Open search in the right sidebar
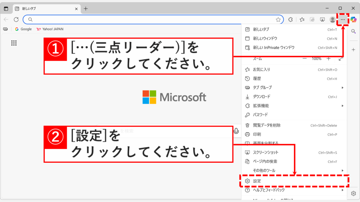360x202 pixels. (x=354, y=31)
